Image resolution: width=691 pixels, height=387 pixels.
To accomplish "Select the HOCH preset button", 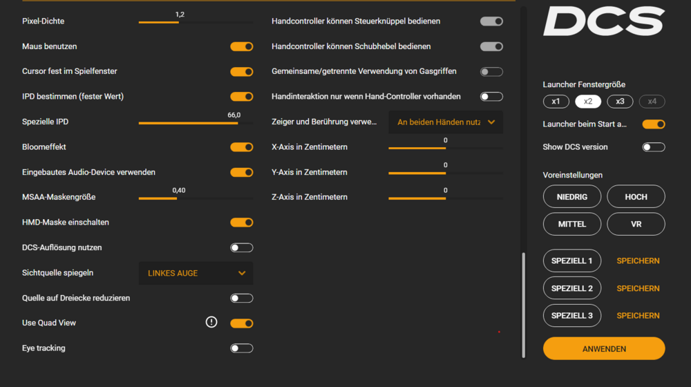I will [636, 197].
